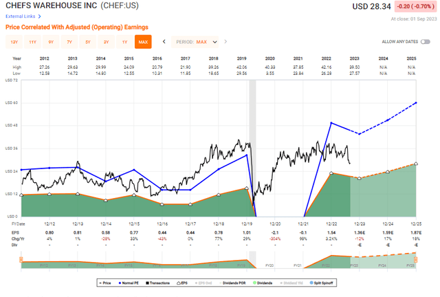
Task: Click the Price Correlated With Adjusted Earnings heading
Action: [x=77, y=27]
